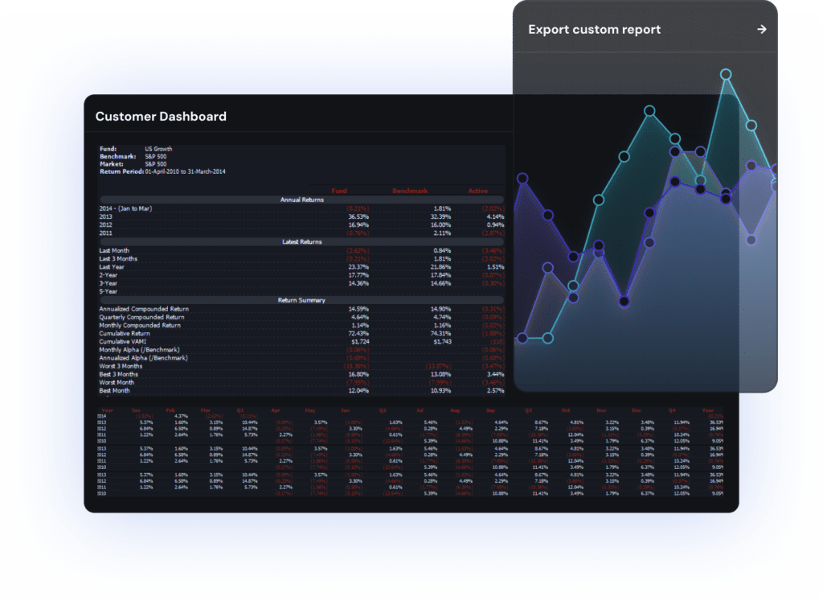Click the Best 3 Months row label
The height and width of the screenshot is (601, 823).
coord(119,374)
